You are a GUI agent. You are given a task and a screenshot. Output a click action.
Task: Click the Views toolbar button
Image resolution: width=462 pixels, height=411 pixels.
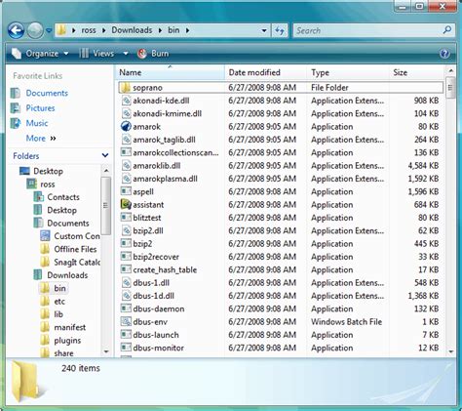tap(97, 54)
